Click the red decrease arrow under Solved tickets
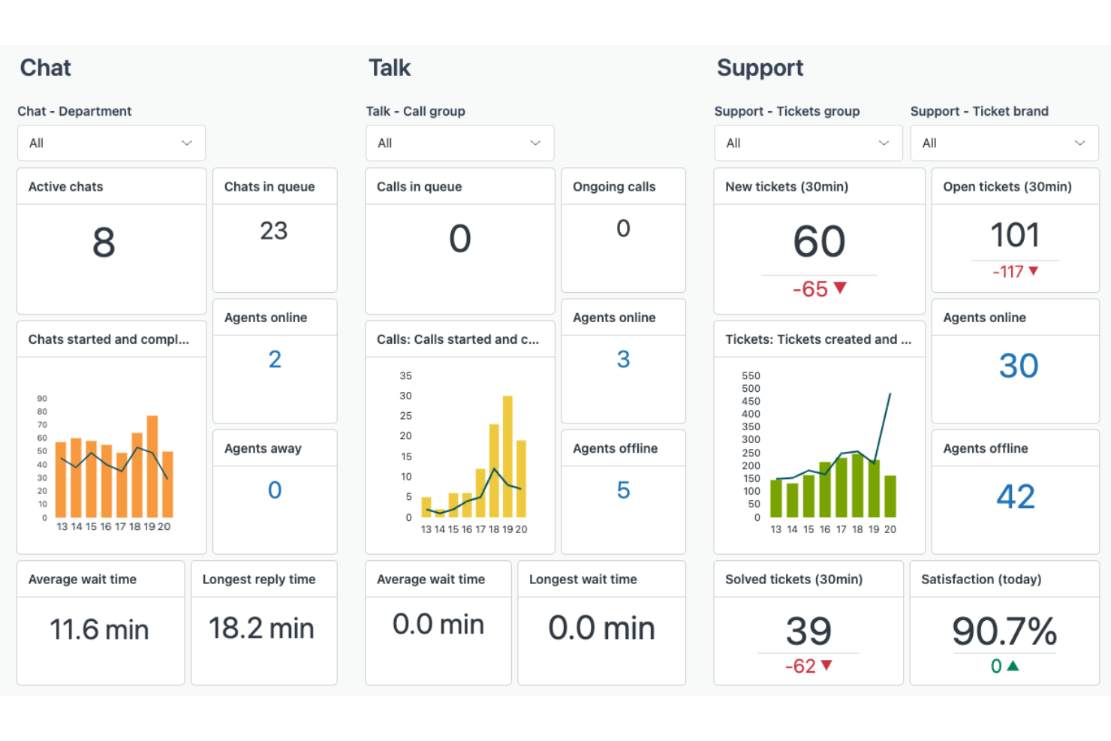 coord(826,665)
